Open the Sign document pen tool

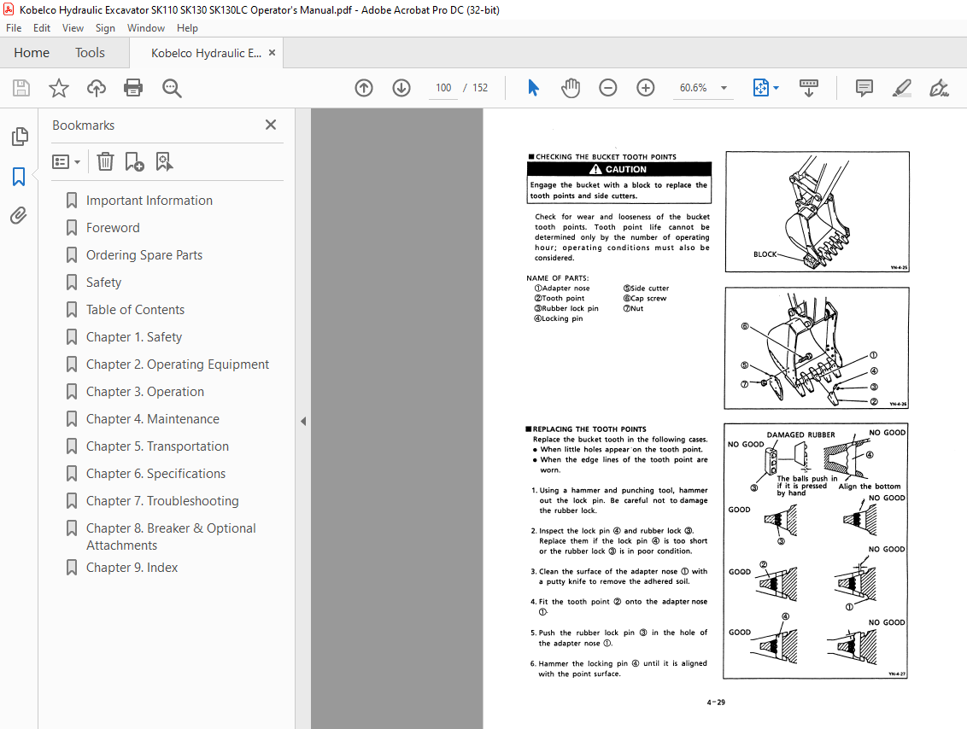[940, 88]
